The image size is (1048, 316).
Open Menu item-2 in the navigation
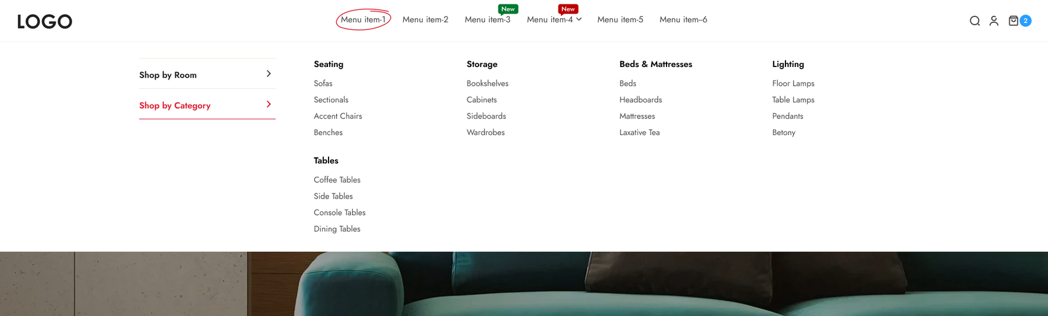point(425,19)
